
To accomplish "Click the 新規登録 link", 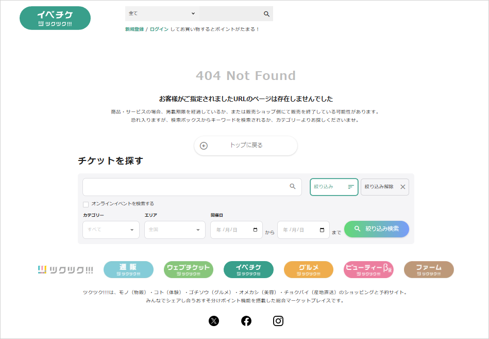I will [134, 29].
